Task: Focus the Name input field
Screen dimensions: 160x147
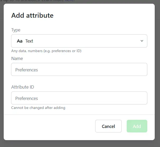Action: [79, 70]
